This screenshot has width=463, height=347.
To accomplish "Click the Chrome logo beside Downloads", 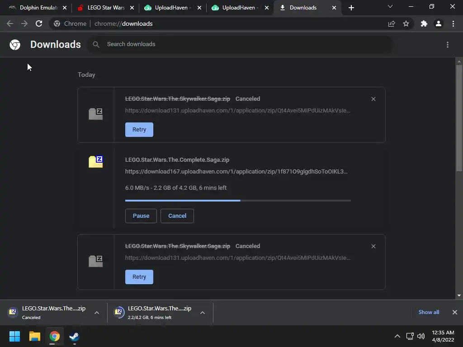I will click(x=15, y=45).
